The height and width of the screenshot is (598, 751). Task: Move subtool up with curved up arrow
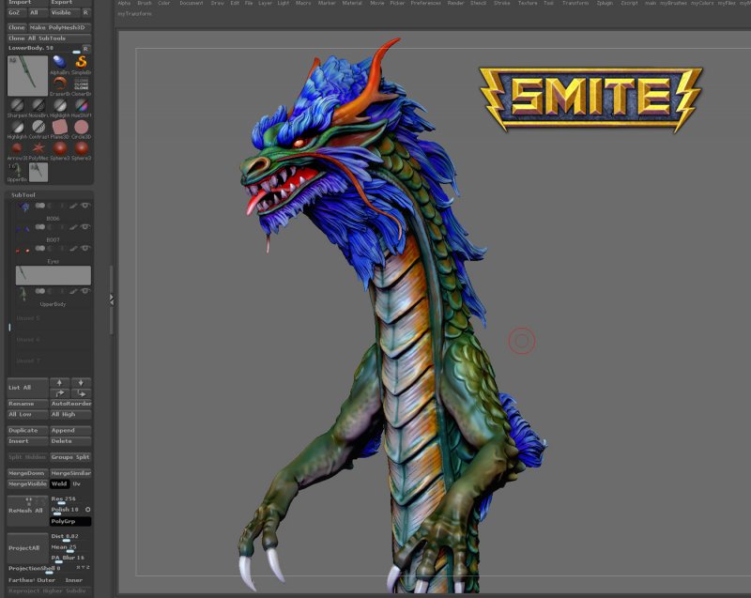(59, 393)
